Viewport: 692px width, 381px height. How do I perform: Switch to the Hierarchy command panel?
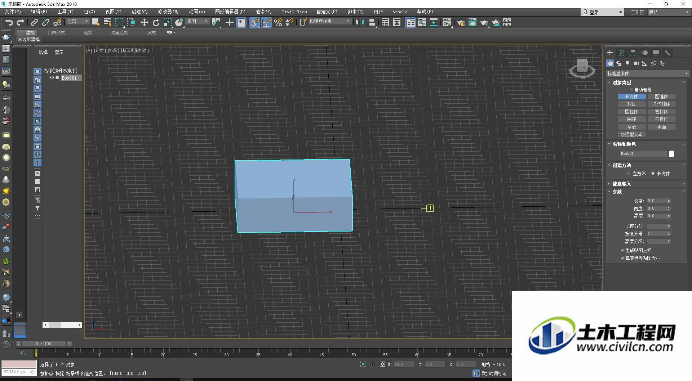click(633, 53)
